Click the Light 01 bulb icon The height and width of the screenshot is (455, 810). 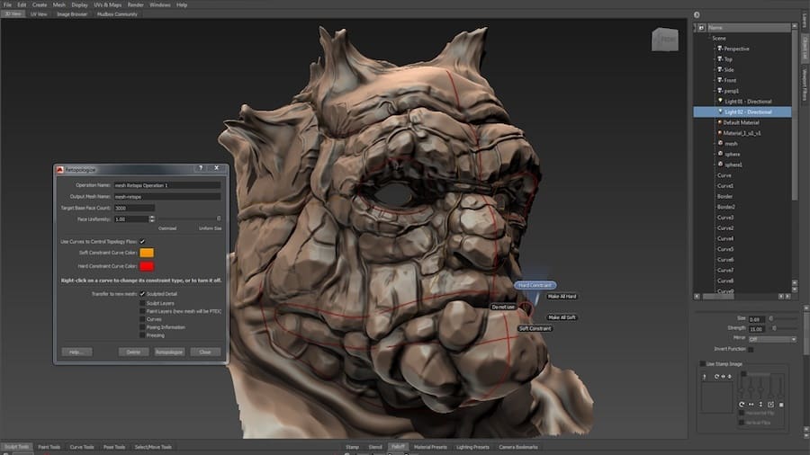(720, 101)
